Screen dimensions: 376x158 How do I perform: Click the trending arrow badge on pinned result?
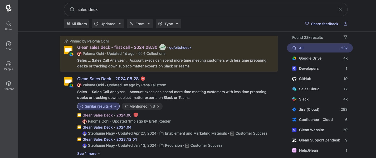tap(163, 47)
